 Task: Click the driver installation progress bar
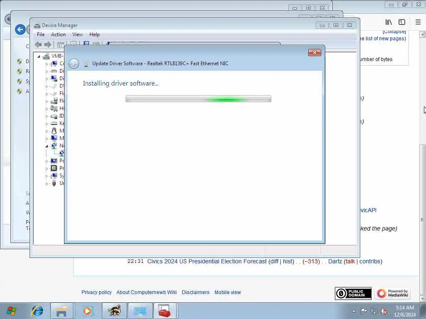[x=198, y=99]
